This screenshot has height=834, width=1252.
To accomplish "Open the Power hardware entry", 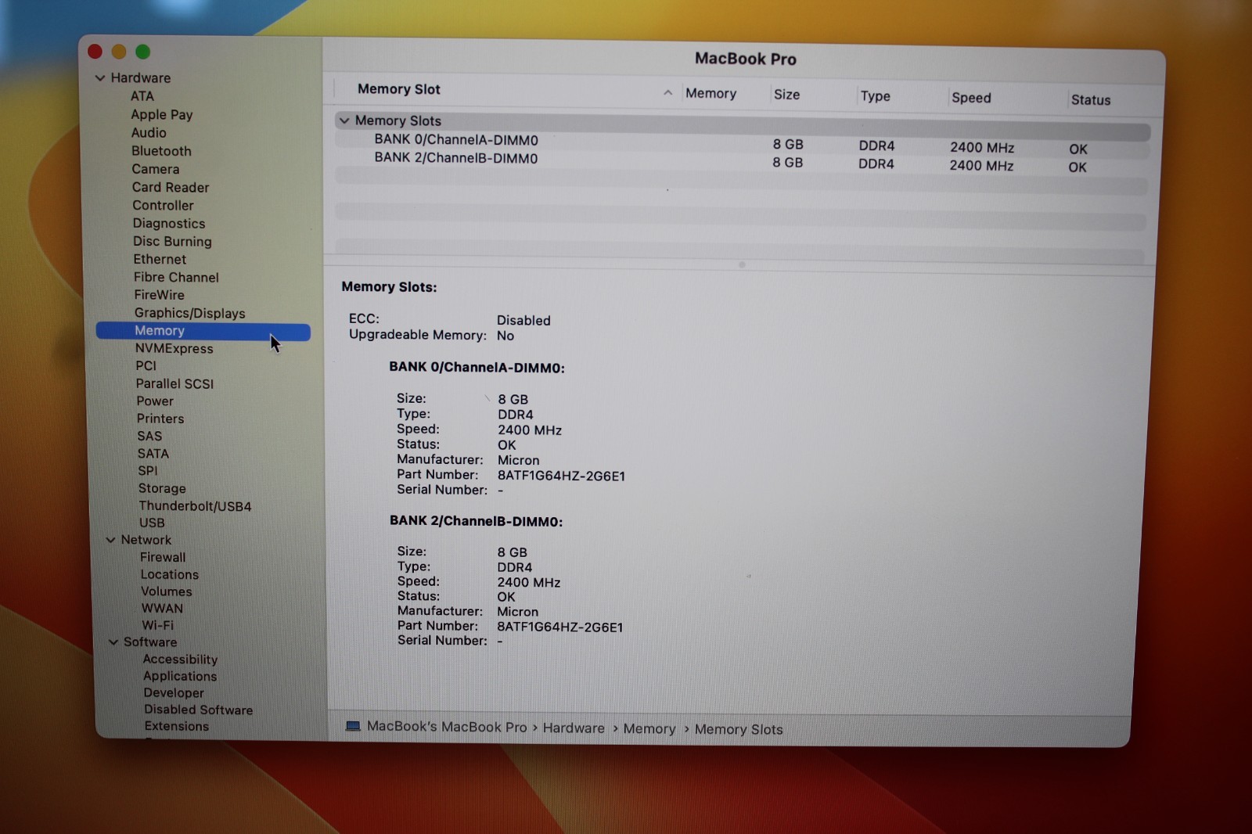I will (x=155, y=401).
